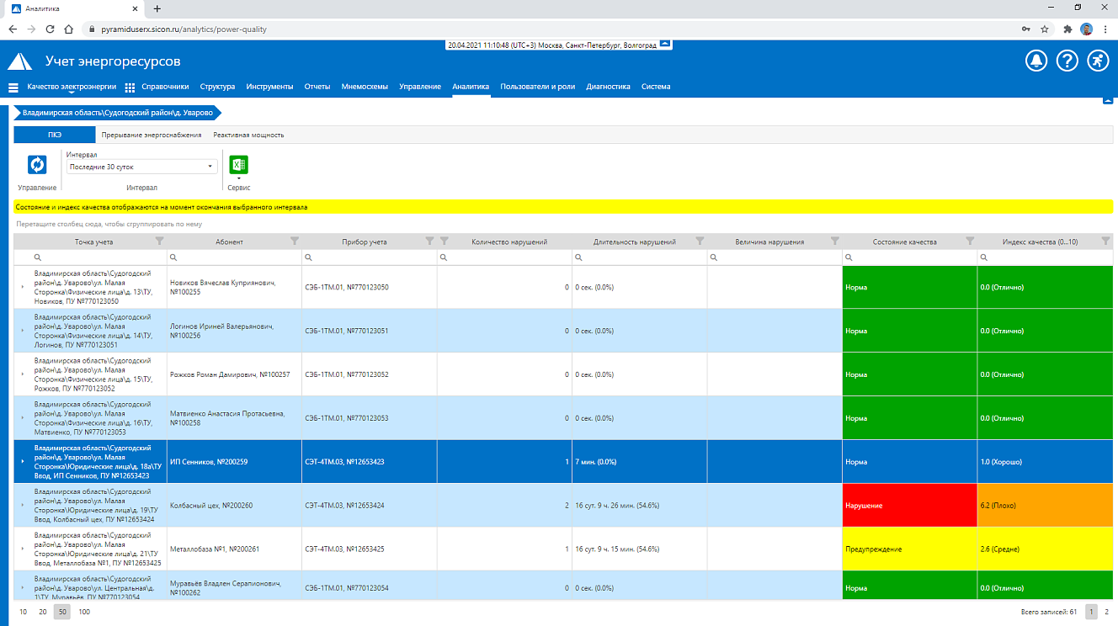The image size is (1118, 626).
Task: Switch to Реактивная мощность tab
Action: [x=248, y=135]
